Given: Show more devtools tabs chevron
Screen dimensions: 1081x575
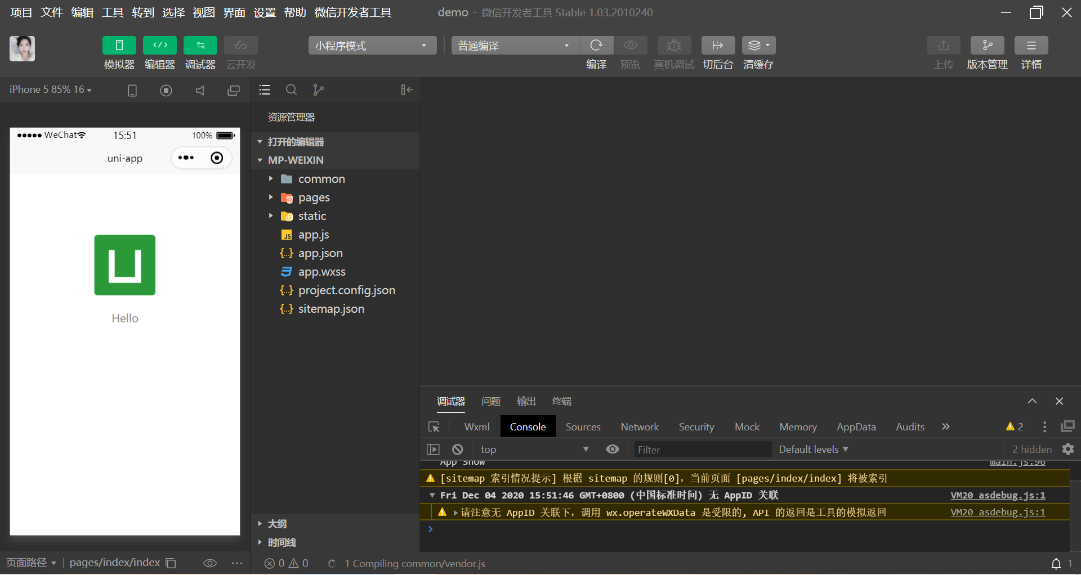Looking at the screenshot, I should pyautogui.click(x=946, y=426).
